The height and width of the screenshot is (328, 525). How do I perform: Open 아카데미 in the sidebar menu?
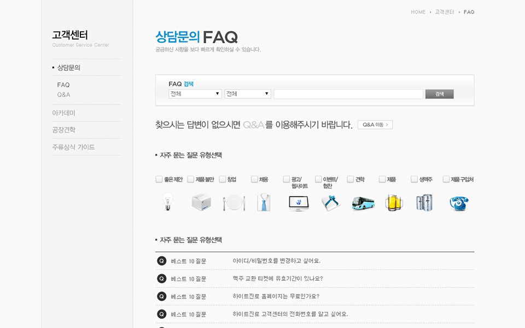click(x=63, y=113)
